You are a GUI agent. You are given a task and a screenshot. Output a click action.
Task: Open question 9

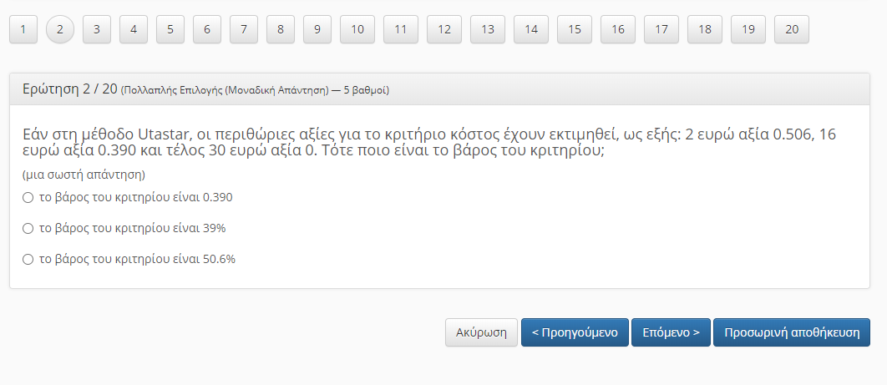coord(317,29)
